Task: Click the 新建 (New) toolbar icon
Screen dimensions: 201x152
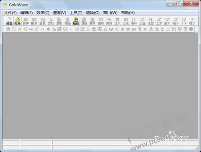Action: click(x=9, y=21)
